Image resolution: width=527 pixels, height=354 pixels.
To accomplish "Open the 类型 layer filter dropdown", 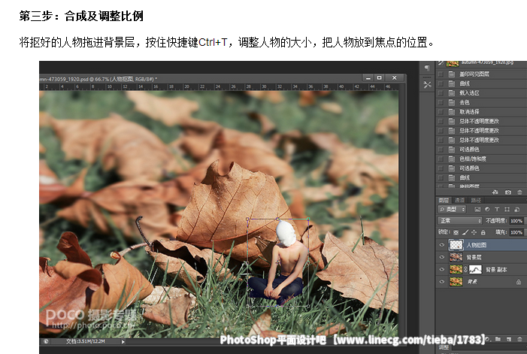I will click(x=452, y=209).
